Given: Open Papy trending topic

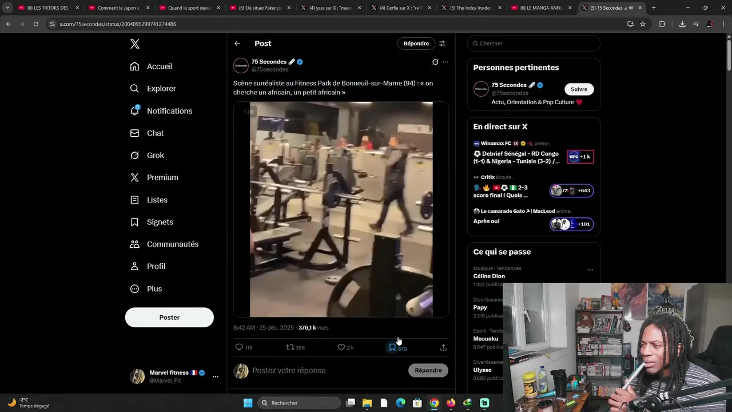Looking at the screenshot, I should [x=480, y=307].
